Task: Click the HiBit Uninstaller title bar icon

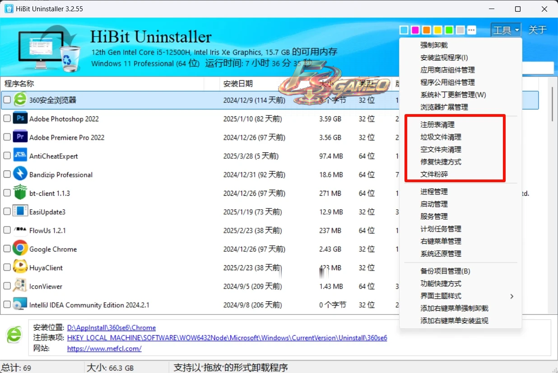Action: point(9,9)
